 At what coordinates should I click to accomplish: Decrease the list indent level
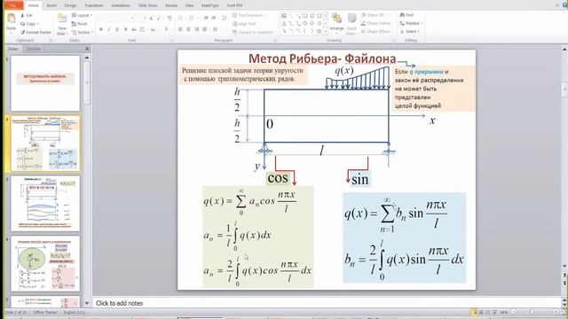pos(206,18)
